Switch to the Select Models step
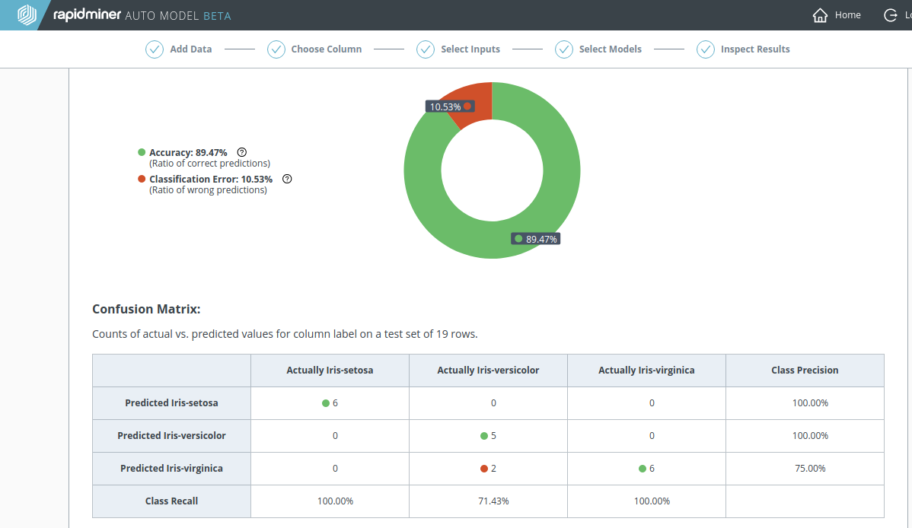The width and height of the screenshot is (912, 528). (x=610, y=49)
